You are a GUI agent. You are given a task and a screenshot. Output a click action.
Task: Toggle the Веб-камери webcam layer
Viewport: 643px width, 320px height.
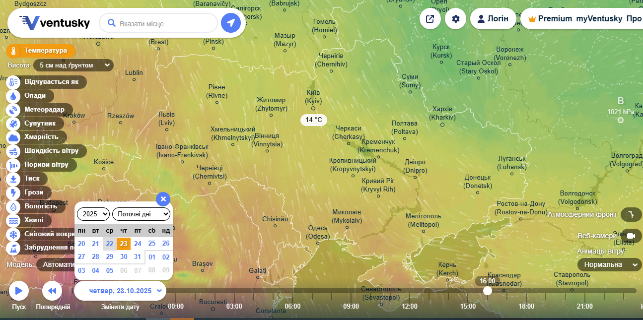pos(631,236)
